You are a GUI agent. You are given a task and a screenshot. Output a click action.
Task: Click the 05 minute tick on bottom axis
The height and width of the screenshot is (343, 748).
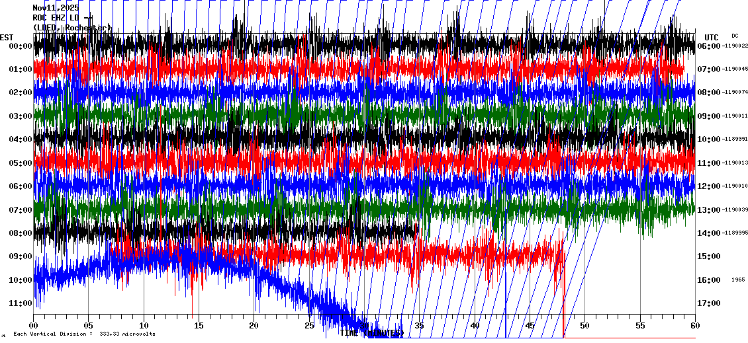pos(88,326)
